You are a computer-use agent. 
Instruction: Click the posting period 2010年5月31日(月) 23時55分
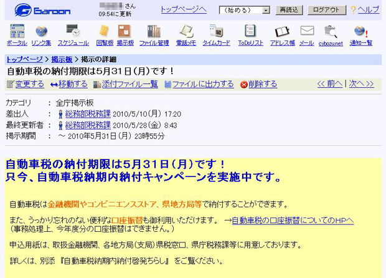116,136
